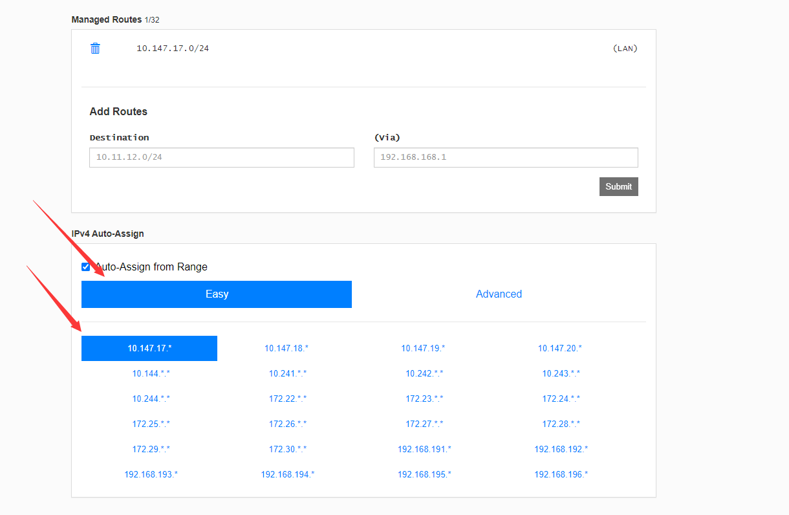789x515 pixels.
Task: Select the 172.28.*.* range
Action: [x=561, y=424]
